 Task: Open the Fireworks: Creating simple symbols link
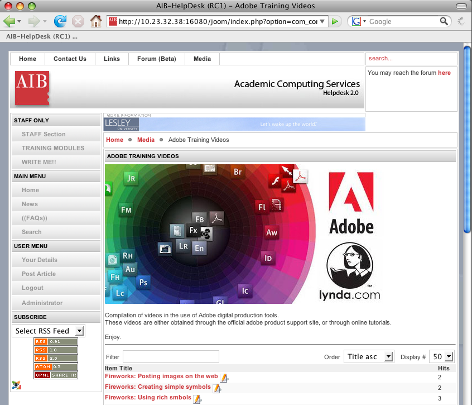click(158, 387)
